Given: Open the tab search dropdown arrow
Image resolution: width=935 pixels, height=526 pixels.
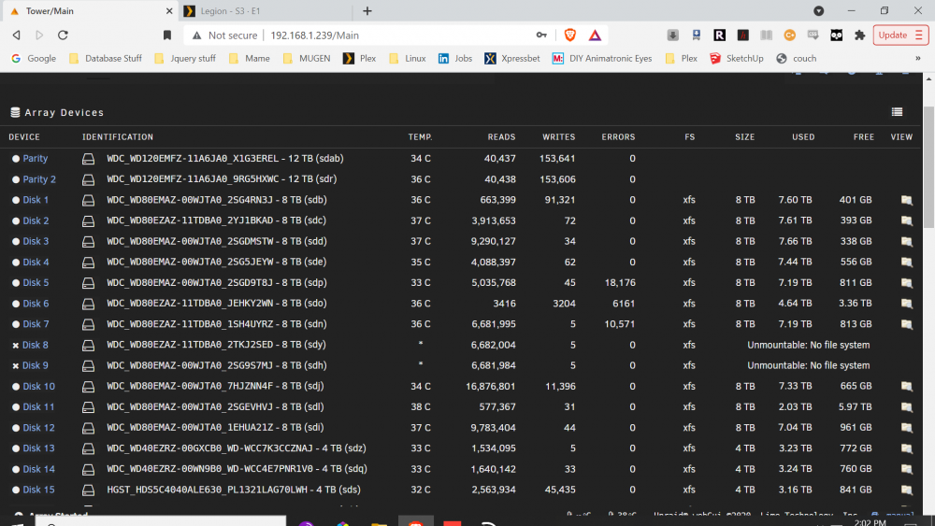Looking at the screenshot, I should tap(819, 10).
